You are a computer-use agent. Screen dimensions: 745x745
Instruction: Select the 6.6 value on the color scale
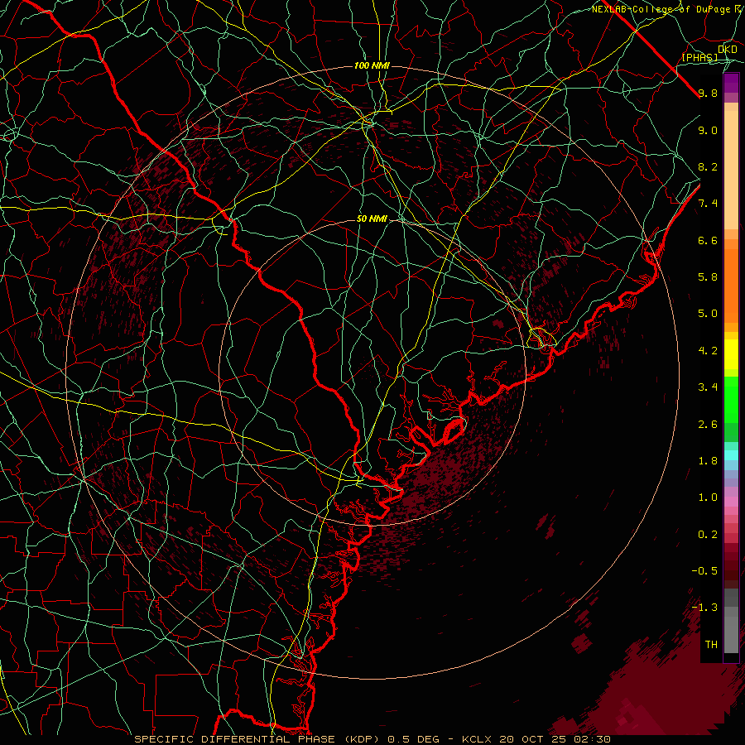click(708, 240)
